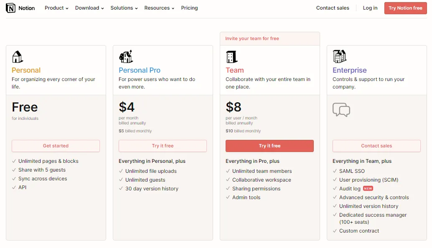Screen dimensions: 432x248
Task: Click Contact sales in the Enterprise card
Action: click(x=376, y=146)
